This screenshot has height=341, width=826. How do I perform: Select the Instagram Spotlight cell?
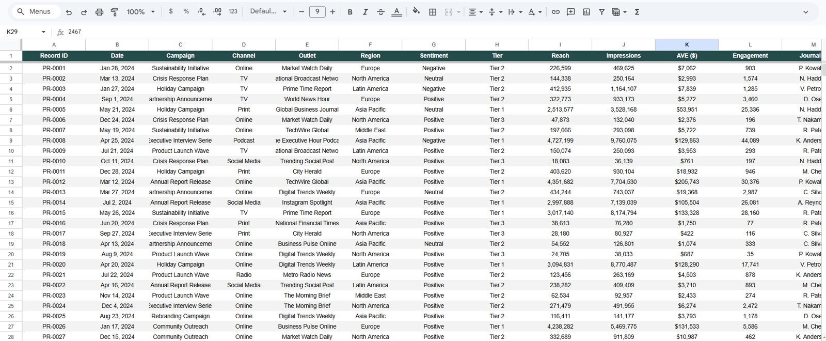(307, 203)
